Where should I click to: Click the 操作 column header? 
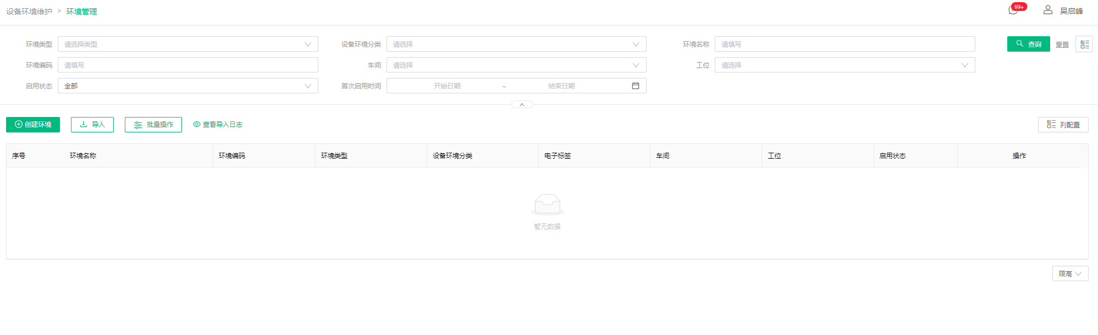pyautogui.click(x=1019, y=155)
